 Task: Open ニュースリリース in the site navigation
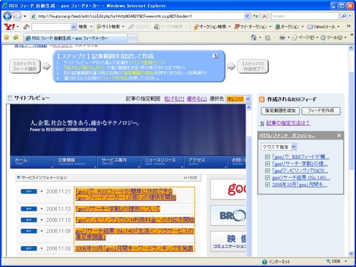pos(162,162)
